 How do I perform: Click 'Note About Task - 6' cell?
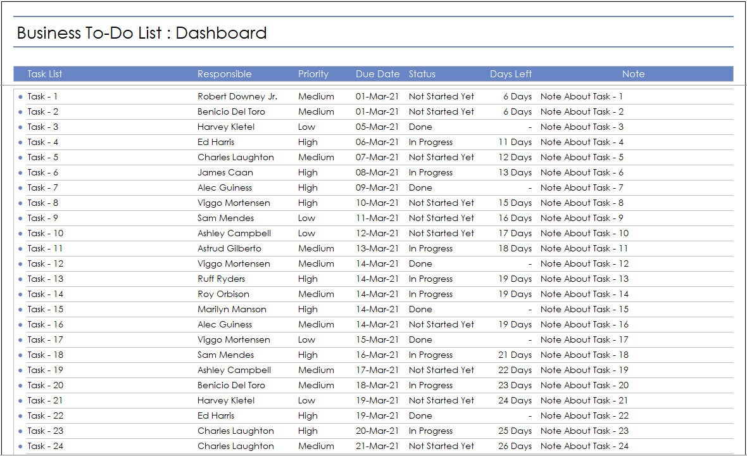(x=582, y=172)
